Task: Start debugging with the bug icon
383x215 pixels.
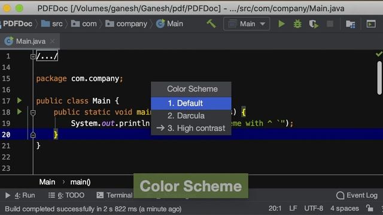Action: 297,24
